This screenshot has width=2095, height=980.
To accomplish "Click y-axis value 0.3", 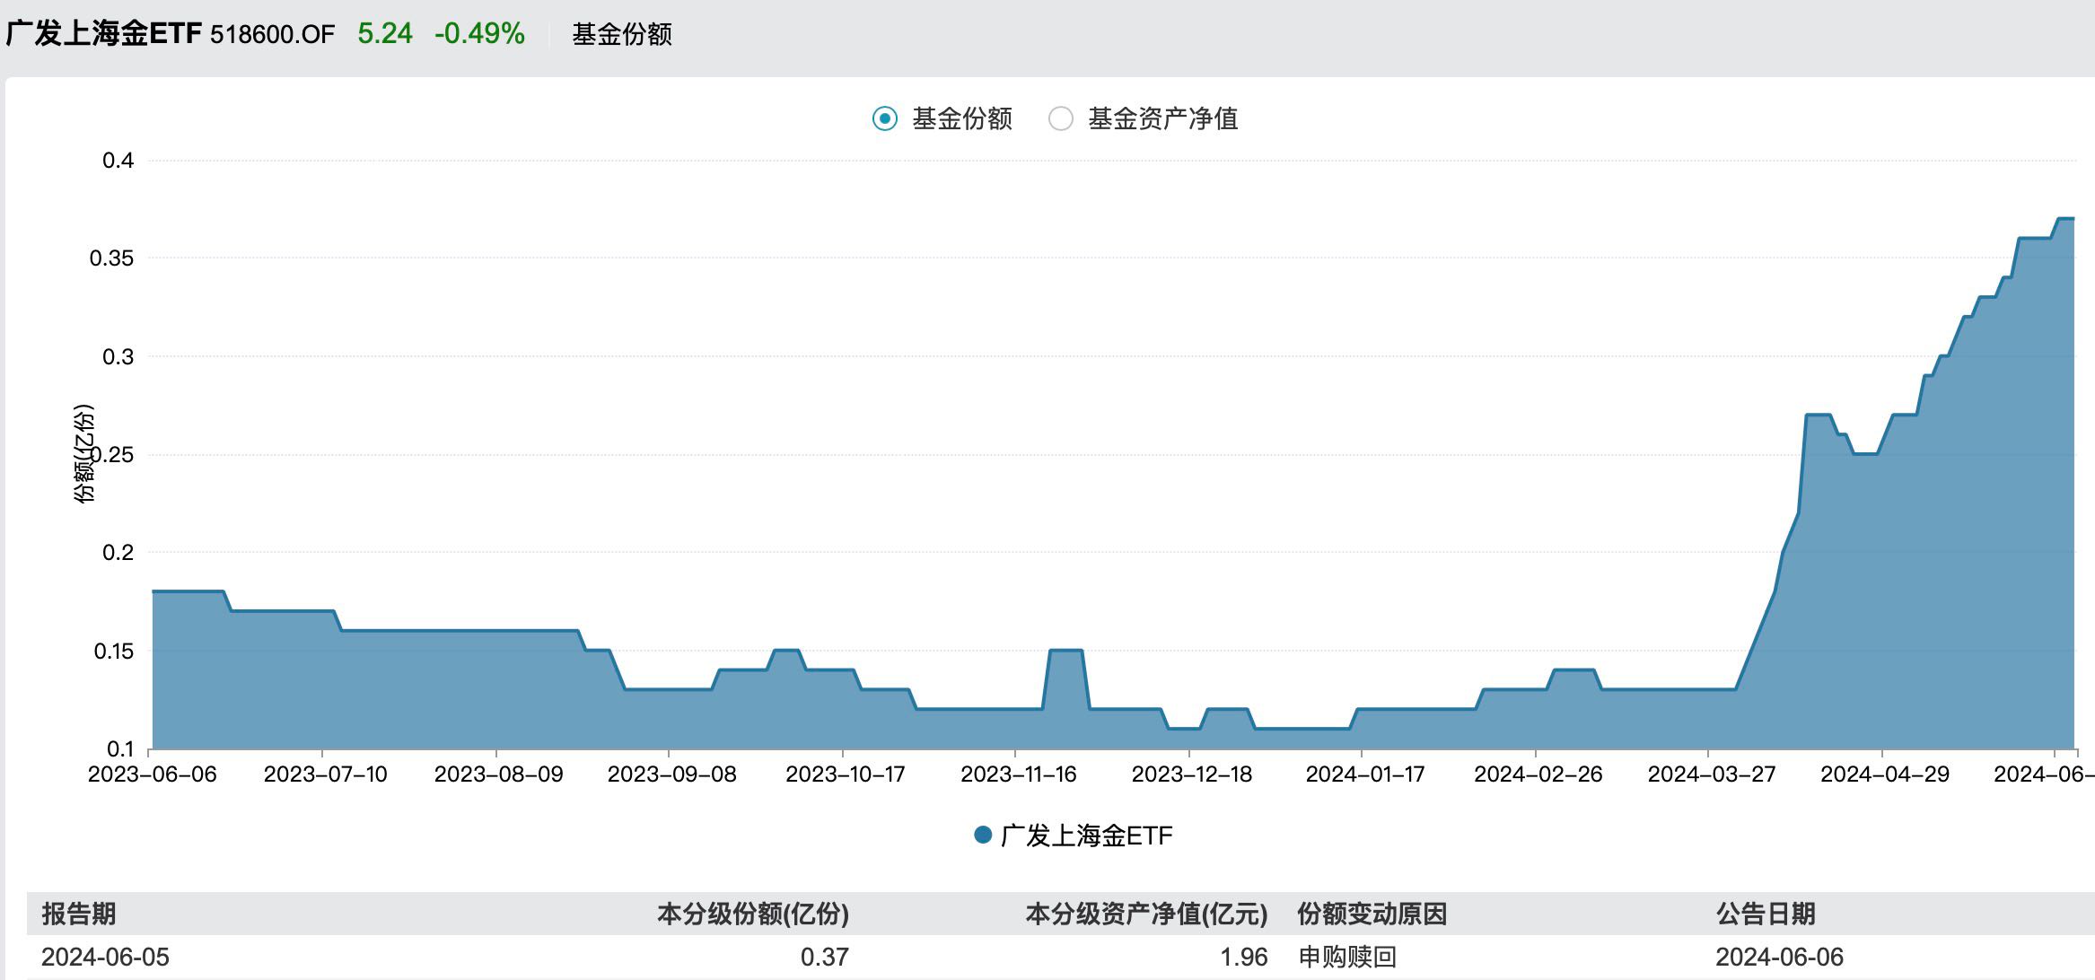I will [118, 356].
